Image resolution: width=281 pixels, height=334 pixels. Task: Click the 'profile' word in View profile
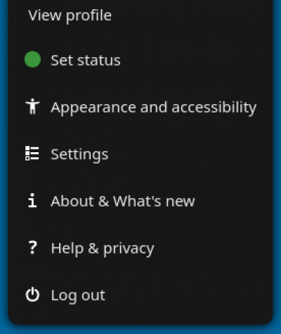pyautogui.click(x=89, y=16)
